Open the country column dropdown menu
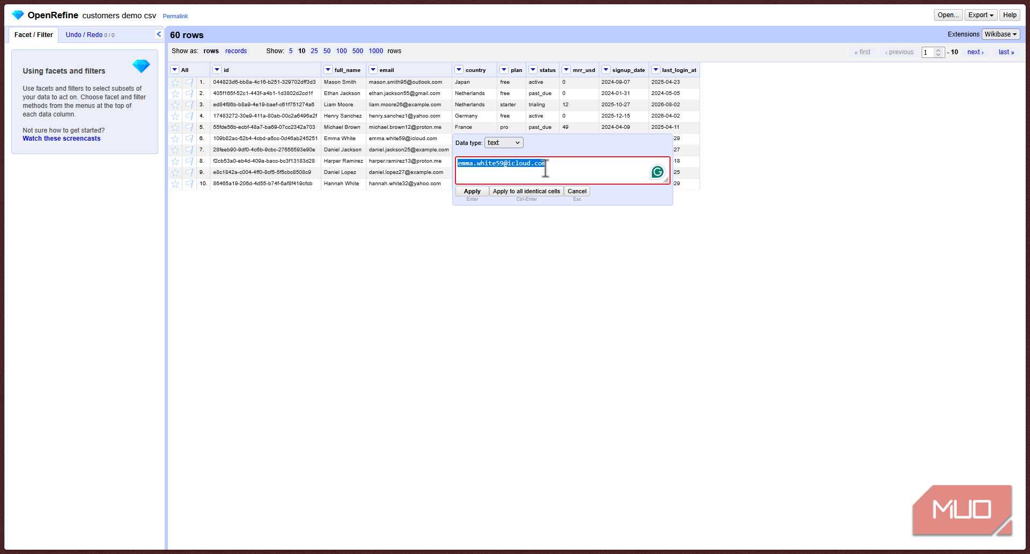 (x=459, y=70)
